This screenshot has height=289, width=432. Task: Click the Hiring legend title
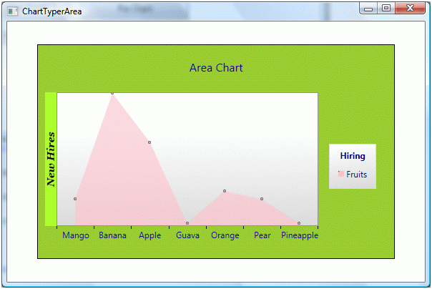(353, 156)
